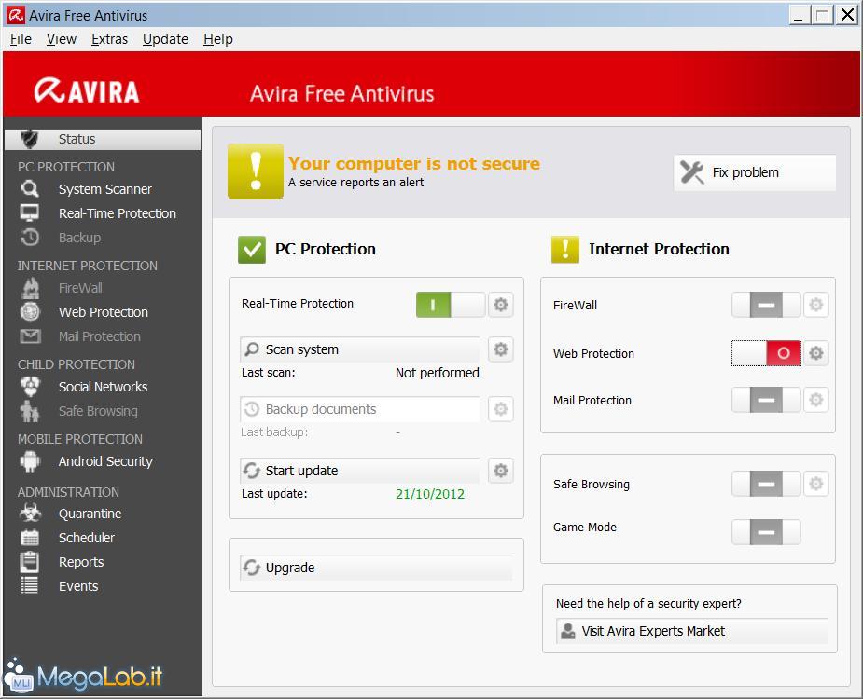Click Mail Protection envelope icon in sidebar
Viewport: 863px width, 699px height.
30,336
